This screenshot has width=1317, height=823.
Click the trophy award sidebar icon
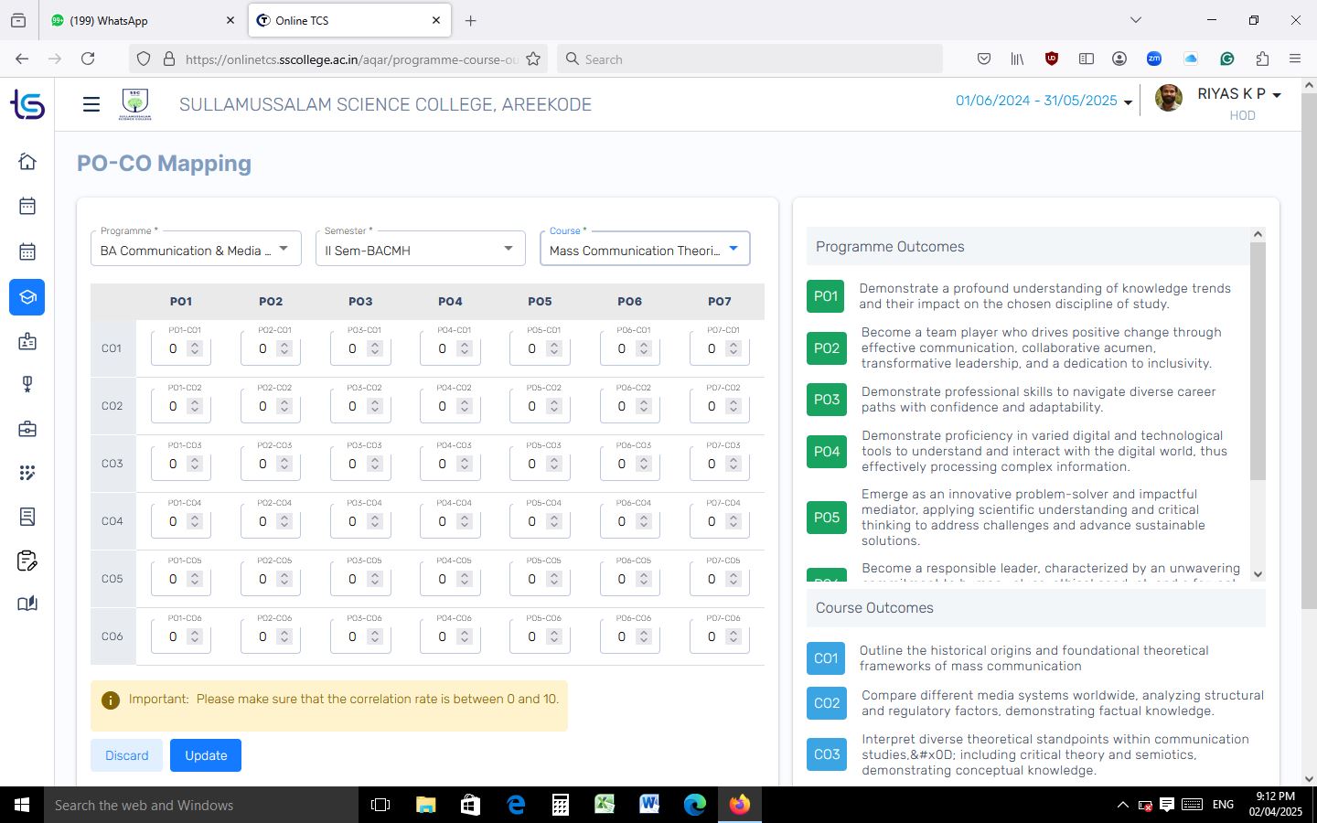27,384
